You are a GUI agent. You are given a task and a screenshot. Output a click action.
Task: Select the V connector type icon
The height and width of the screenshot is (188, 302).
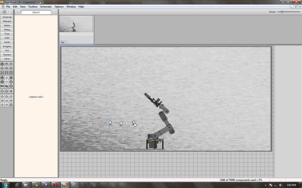pos(2,97)
